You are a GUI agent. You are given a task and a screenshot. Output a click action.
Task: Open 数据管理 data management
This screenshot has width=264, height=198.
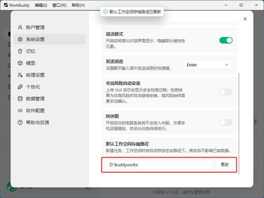(50, 99)
